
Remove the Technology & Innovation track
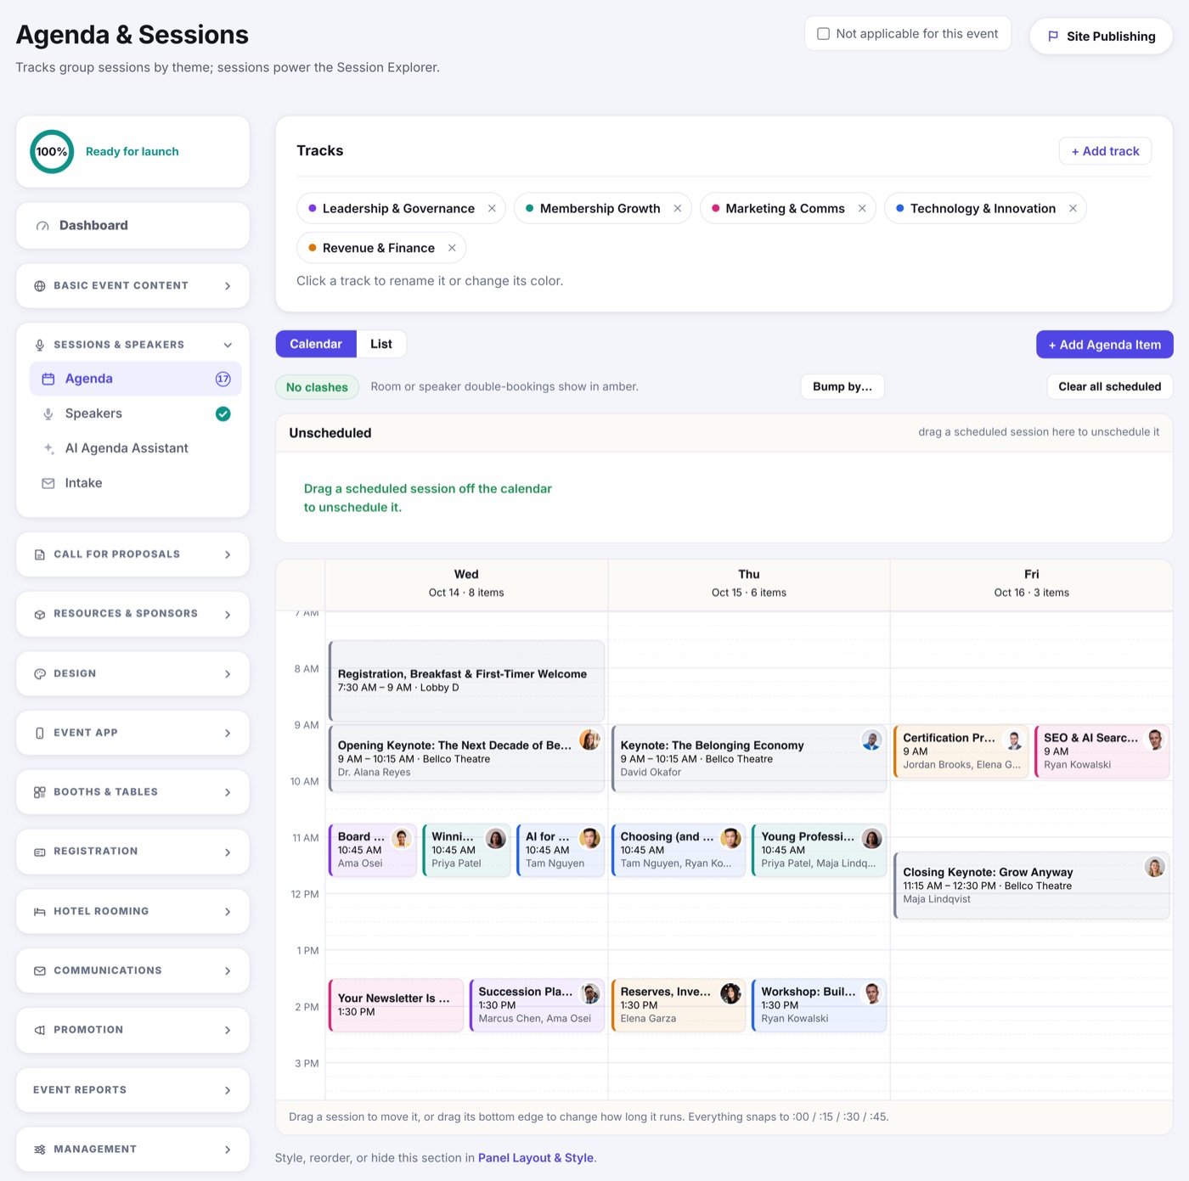point(1073,209)
